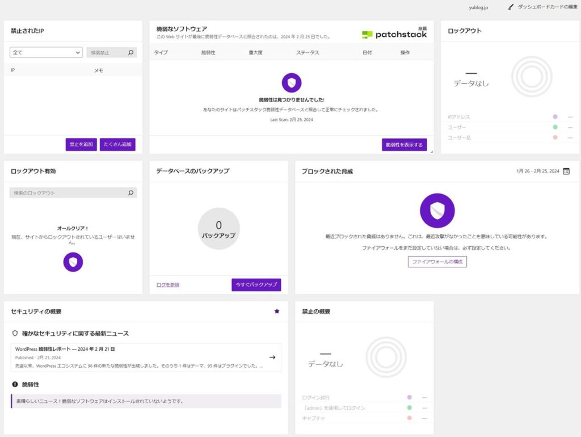The height and width of the screenshot is (437, 581).
Task: Click the メモ column header
Action: click(98, 70)
